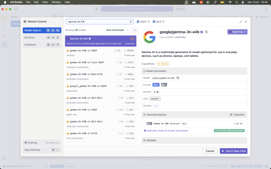
Task: Open the model selector dropdown in title bar
Action: click(x=137, y=9)
